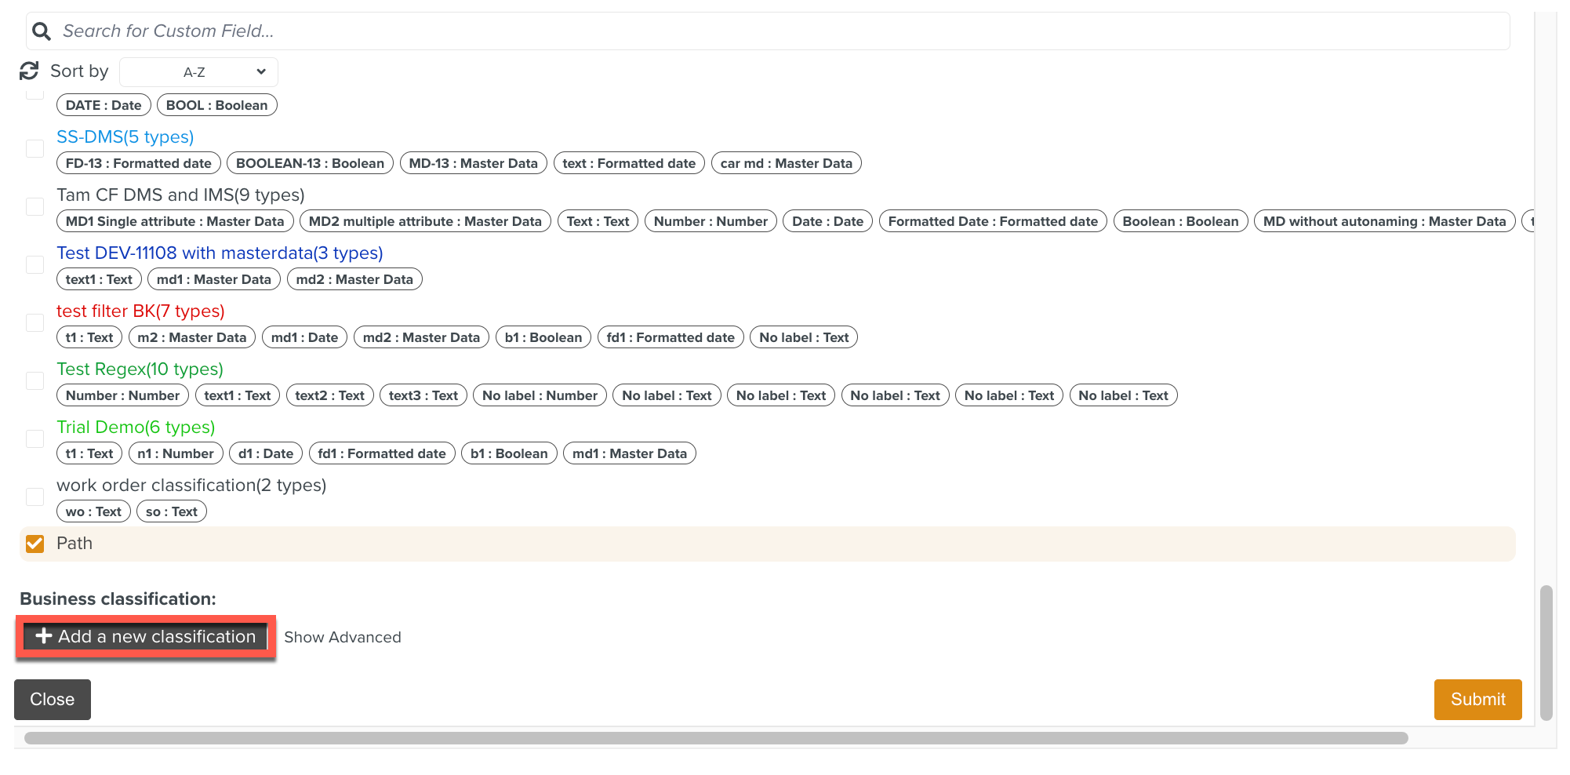Click the refresh sort icon

pyautogui.click(x=29, y=71)
